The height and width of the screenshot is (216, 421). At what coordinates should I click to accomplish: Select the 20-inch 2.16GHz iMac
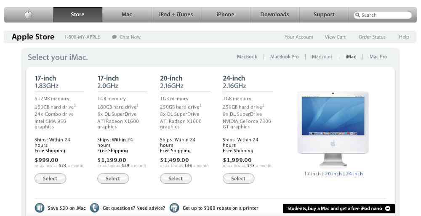point(176,179)
